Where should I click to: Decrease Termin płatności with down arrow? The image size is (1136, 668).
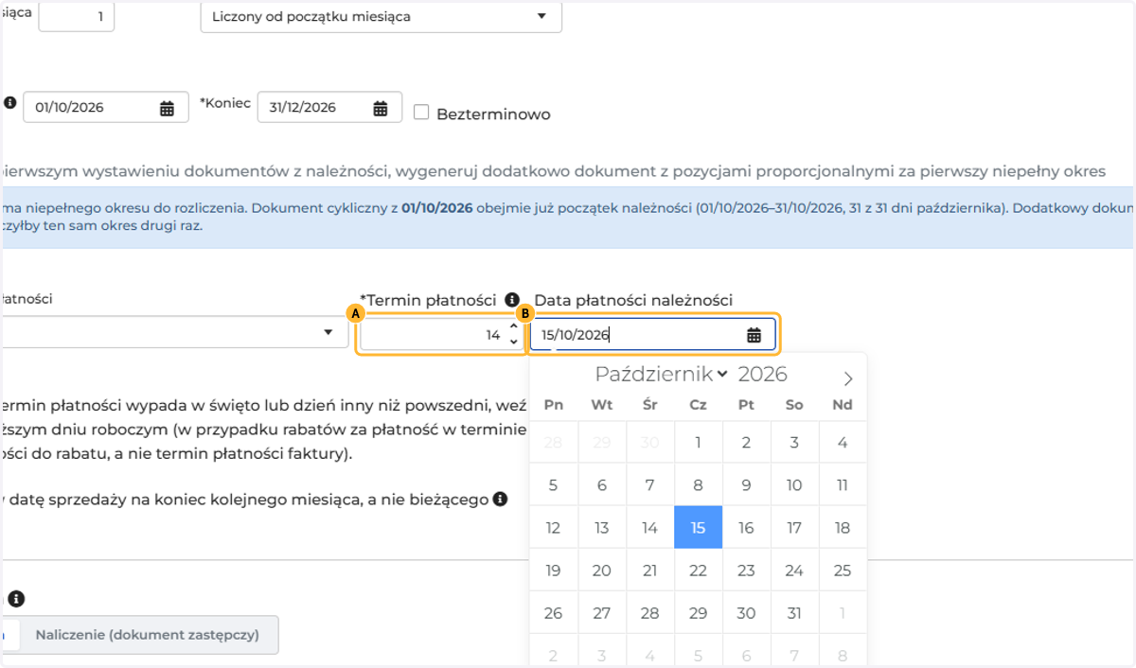pos(514,342)
